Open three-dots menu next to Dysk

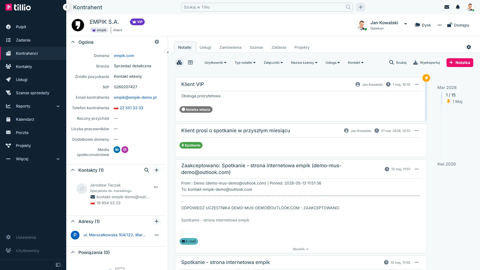[x=439, y=25]
